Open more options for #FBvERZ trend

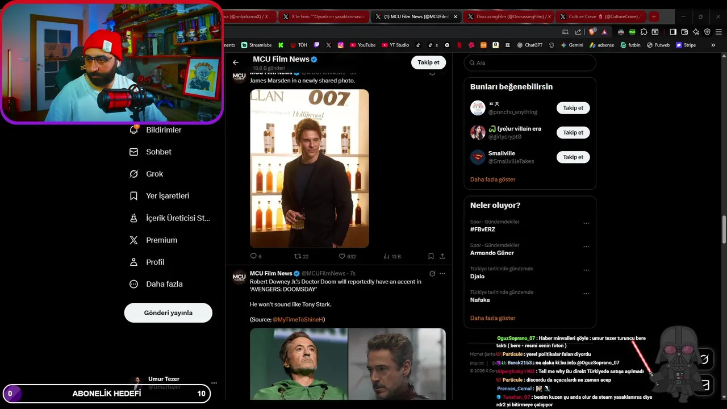pos(586,223)
